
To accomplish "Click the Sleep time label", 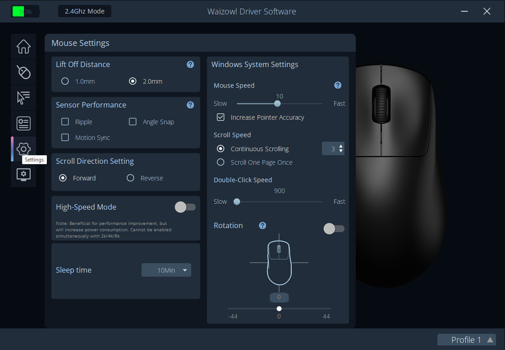I will click(74, 270).
